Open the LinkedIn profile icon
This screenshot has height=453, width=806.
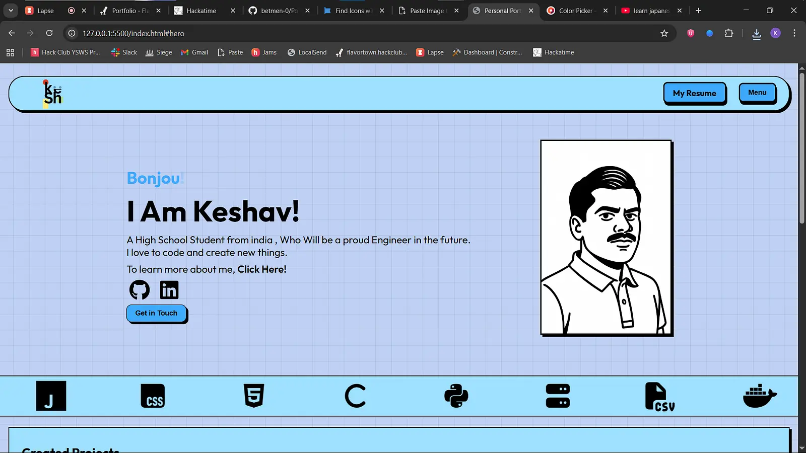[x=169, y=290]
